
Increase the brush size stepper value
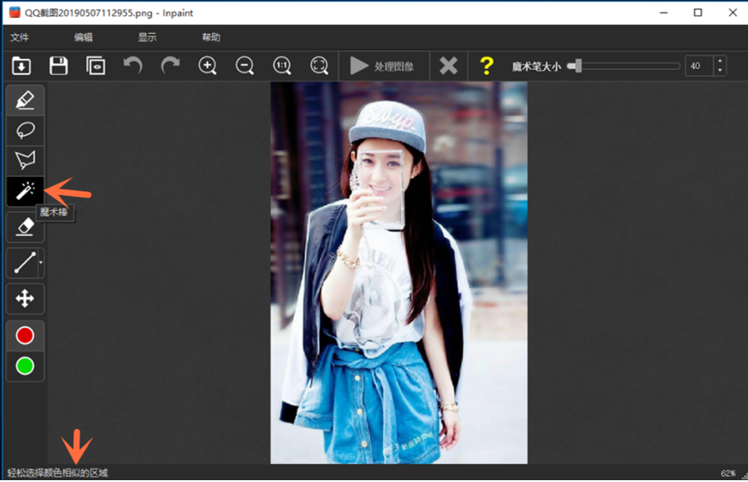pos(720,61)
